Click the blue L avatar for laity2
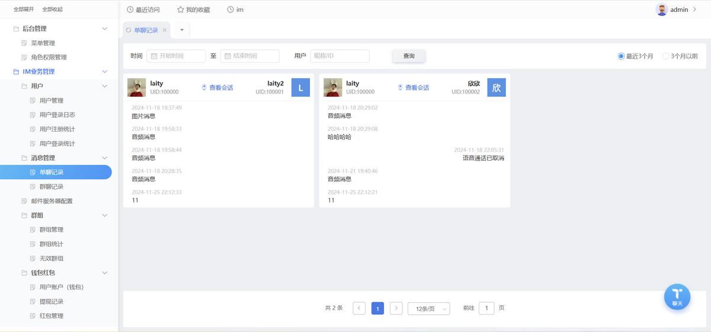Image resolution: width=711 pixels, height=332 pixels. 300,88
